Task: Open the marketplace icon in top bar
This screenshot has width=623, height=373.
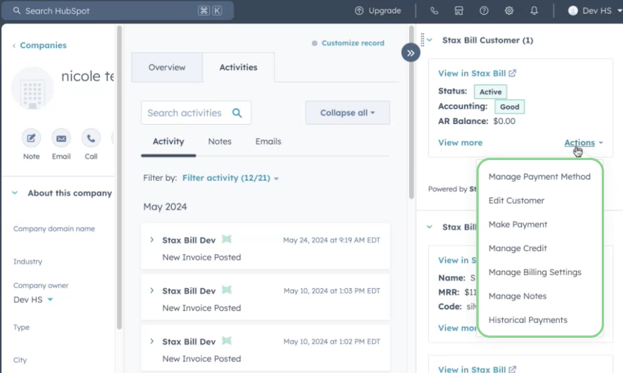Action: pyautogui.click(x=459, y=11)
